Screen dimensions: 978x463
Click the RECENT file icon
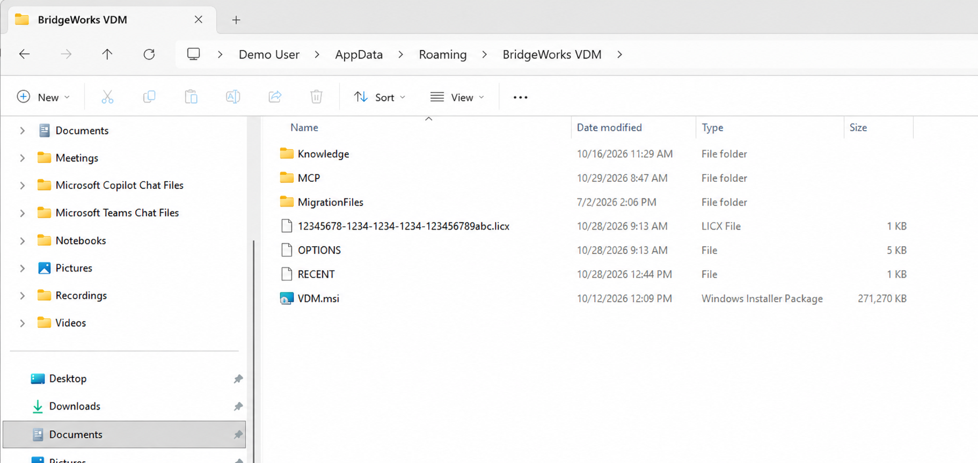click(x=287, y=274)
